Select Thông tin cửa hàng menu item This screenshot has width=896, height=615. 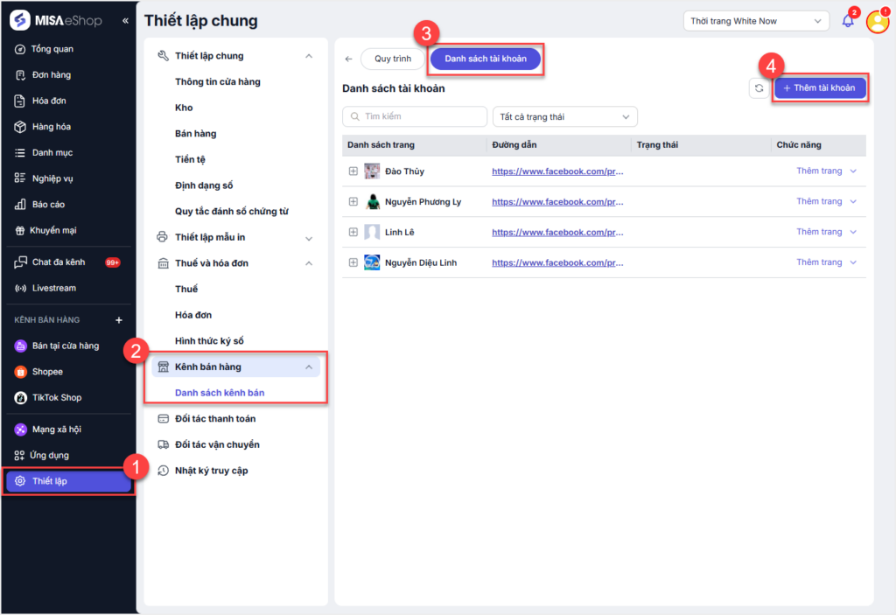(x=218, y=81)
